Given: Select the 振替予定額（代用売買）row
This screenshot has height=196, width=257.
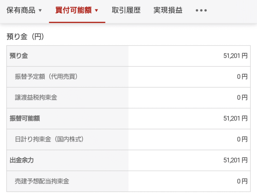Looking at the screenshot, I should [128, 77].
